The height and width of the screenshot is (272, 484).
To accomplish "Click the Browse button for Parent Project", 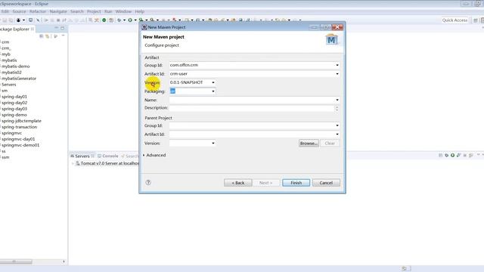I will (309, 143).
